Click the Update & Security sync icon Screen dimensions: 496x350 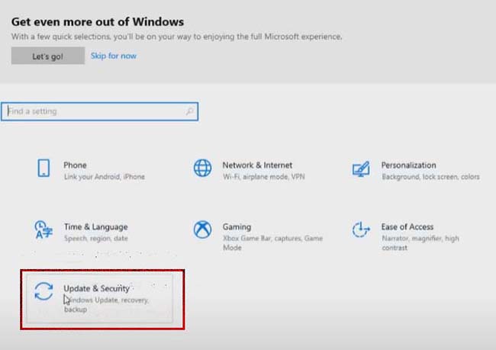pyautogui.click(x=43, y=291)
